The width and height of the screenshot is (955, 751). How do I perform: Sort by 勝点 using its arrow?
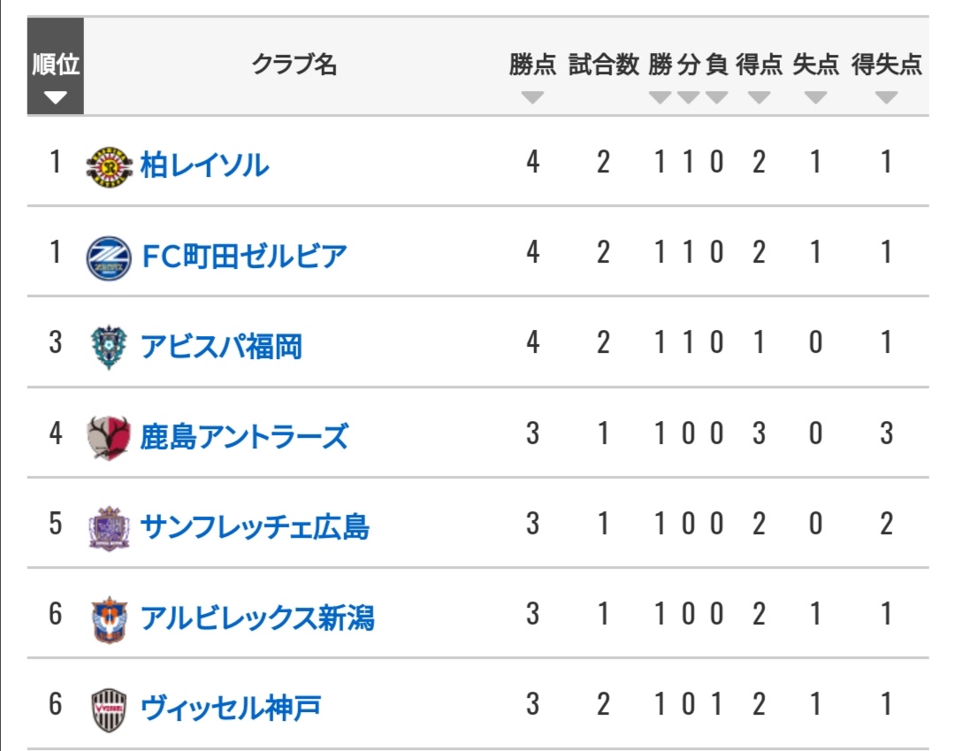click(532, 97)
